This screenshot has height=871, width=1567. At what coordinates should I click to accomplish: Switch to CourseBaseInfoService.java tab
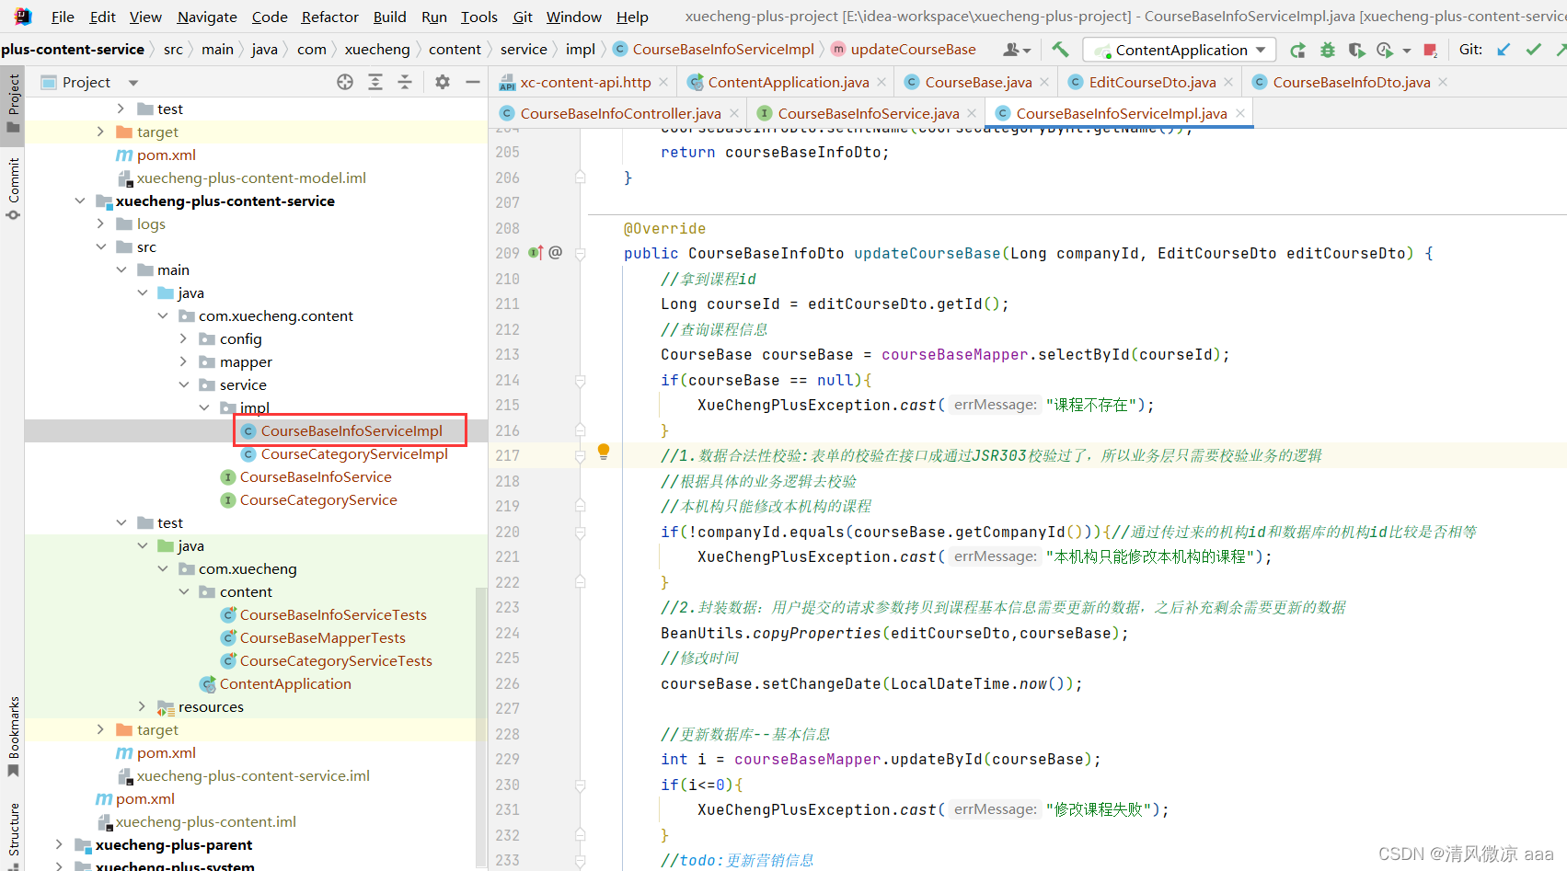pos(868,113)
